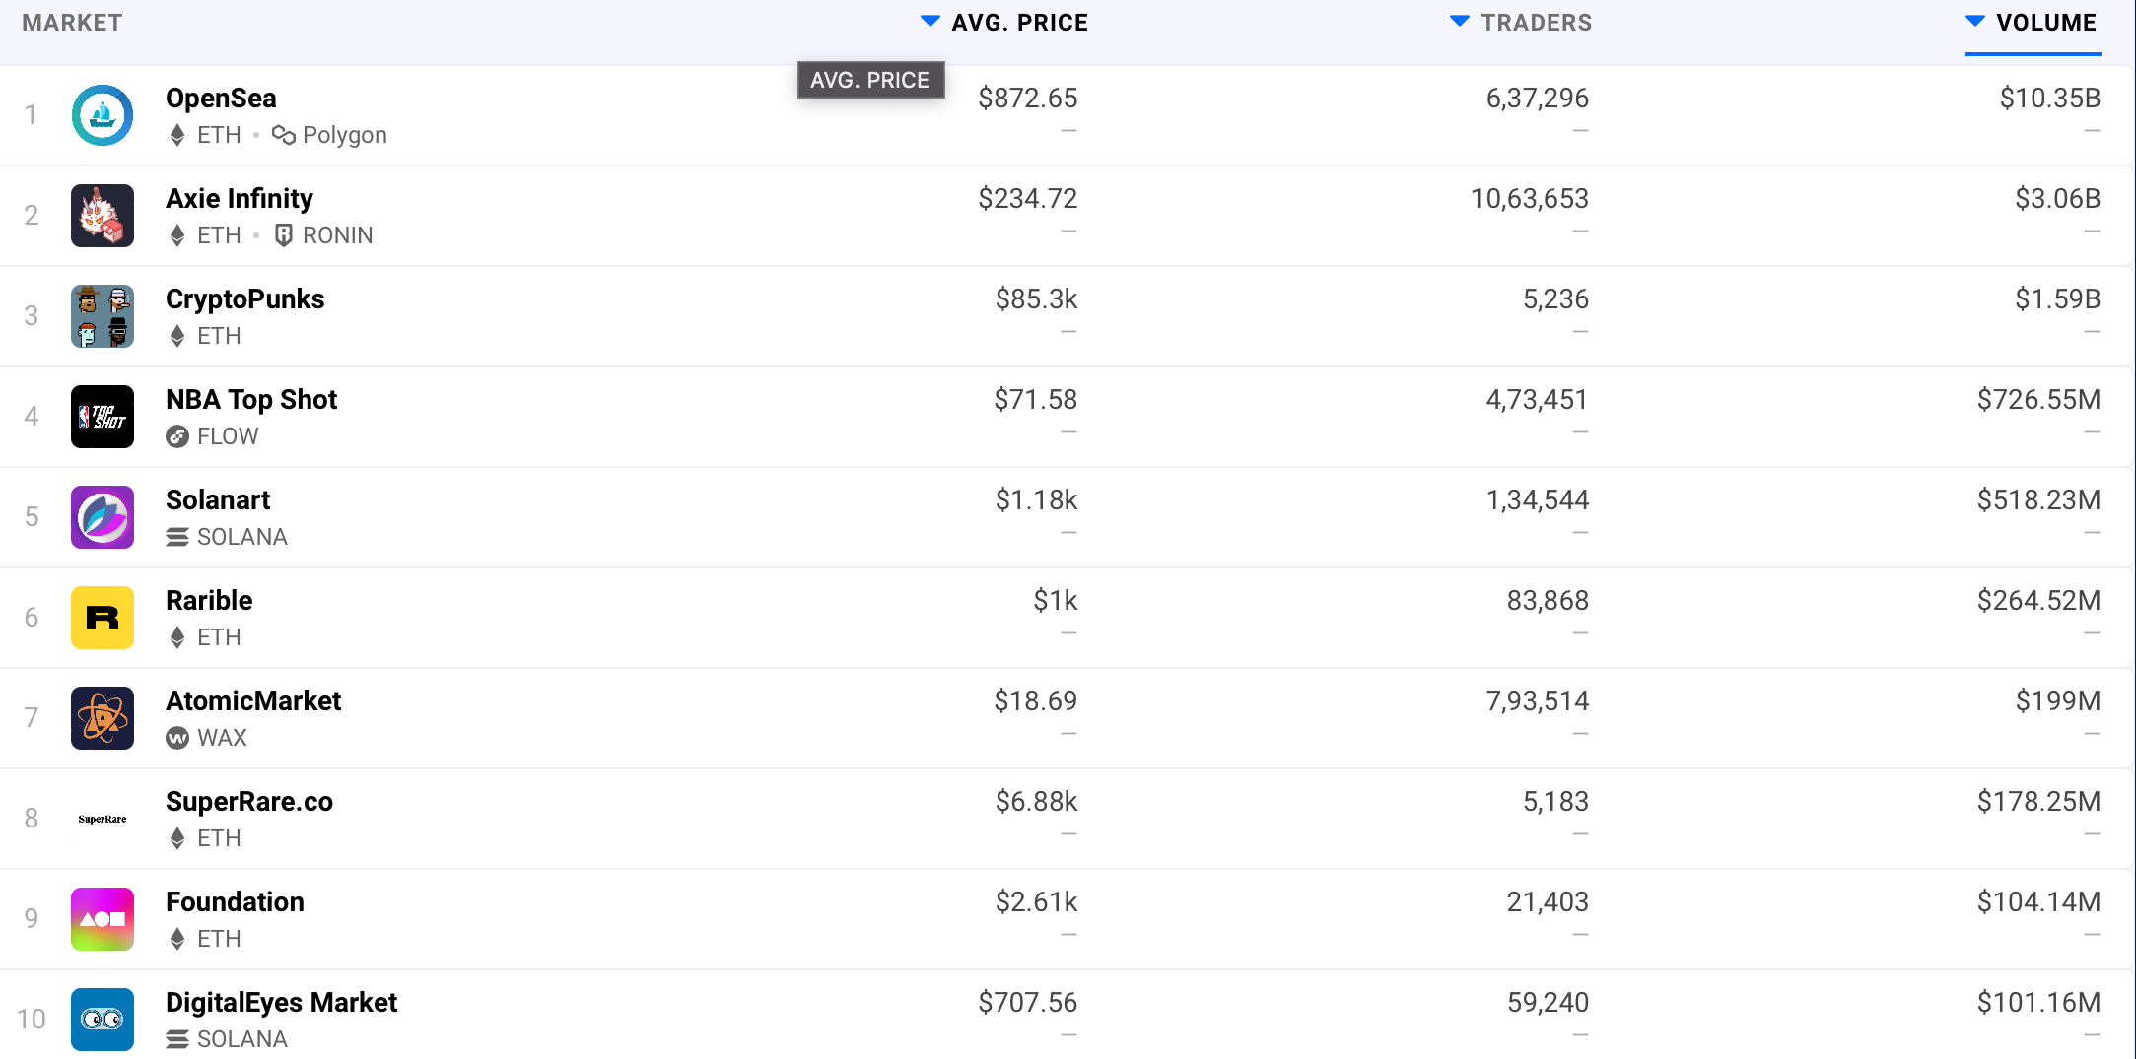
Task: Click the FLOW chain icon under NBA Top Shot
Action: [x=177, y=436]
